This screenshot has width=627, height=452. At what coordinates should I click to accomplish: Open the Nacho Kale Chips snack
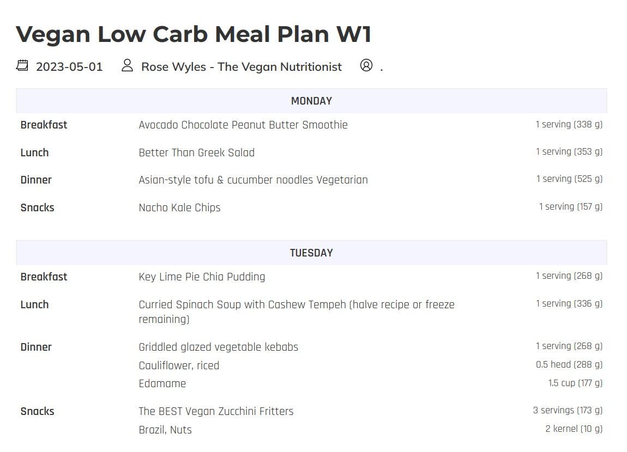pyautogui.click(x=179, y=207)
